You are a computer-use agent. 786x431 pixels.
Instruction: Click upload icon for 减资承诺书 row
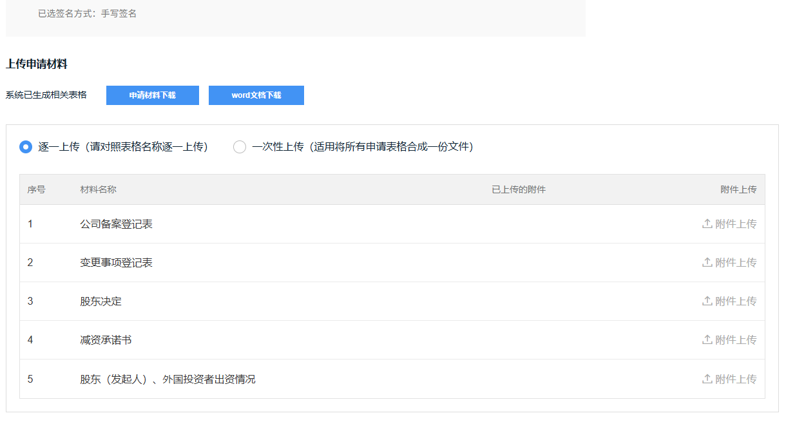[x=707, y=340]
